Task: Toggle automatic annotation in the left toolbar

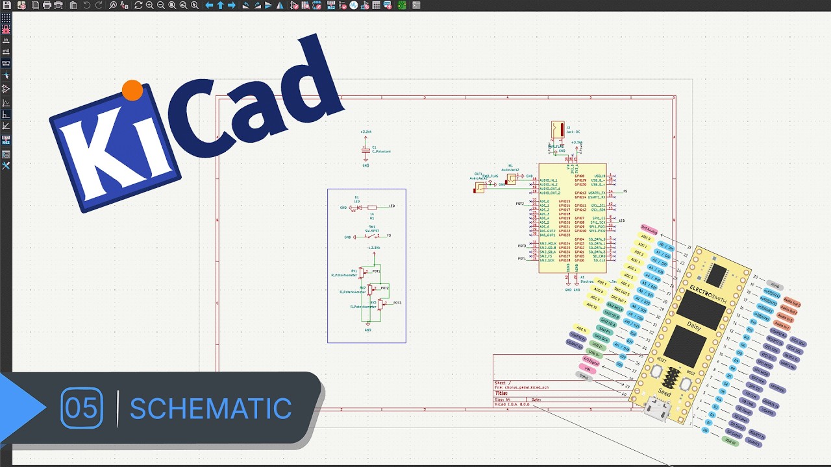Action: click(6, 139)
